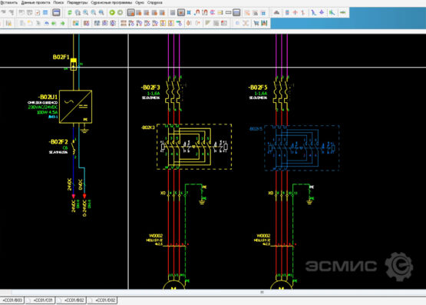Open the Параметры menu
426x305 pixels.
(78, 2)
